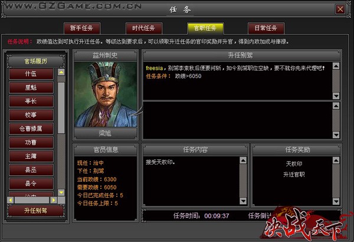Click the right arrow of the rank list horizontal scrollbar
This screenshot has width=354, height=242.
coord(54,200)
